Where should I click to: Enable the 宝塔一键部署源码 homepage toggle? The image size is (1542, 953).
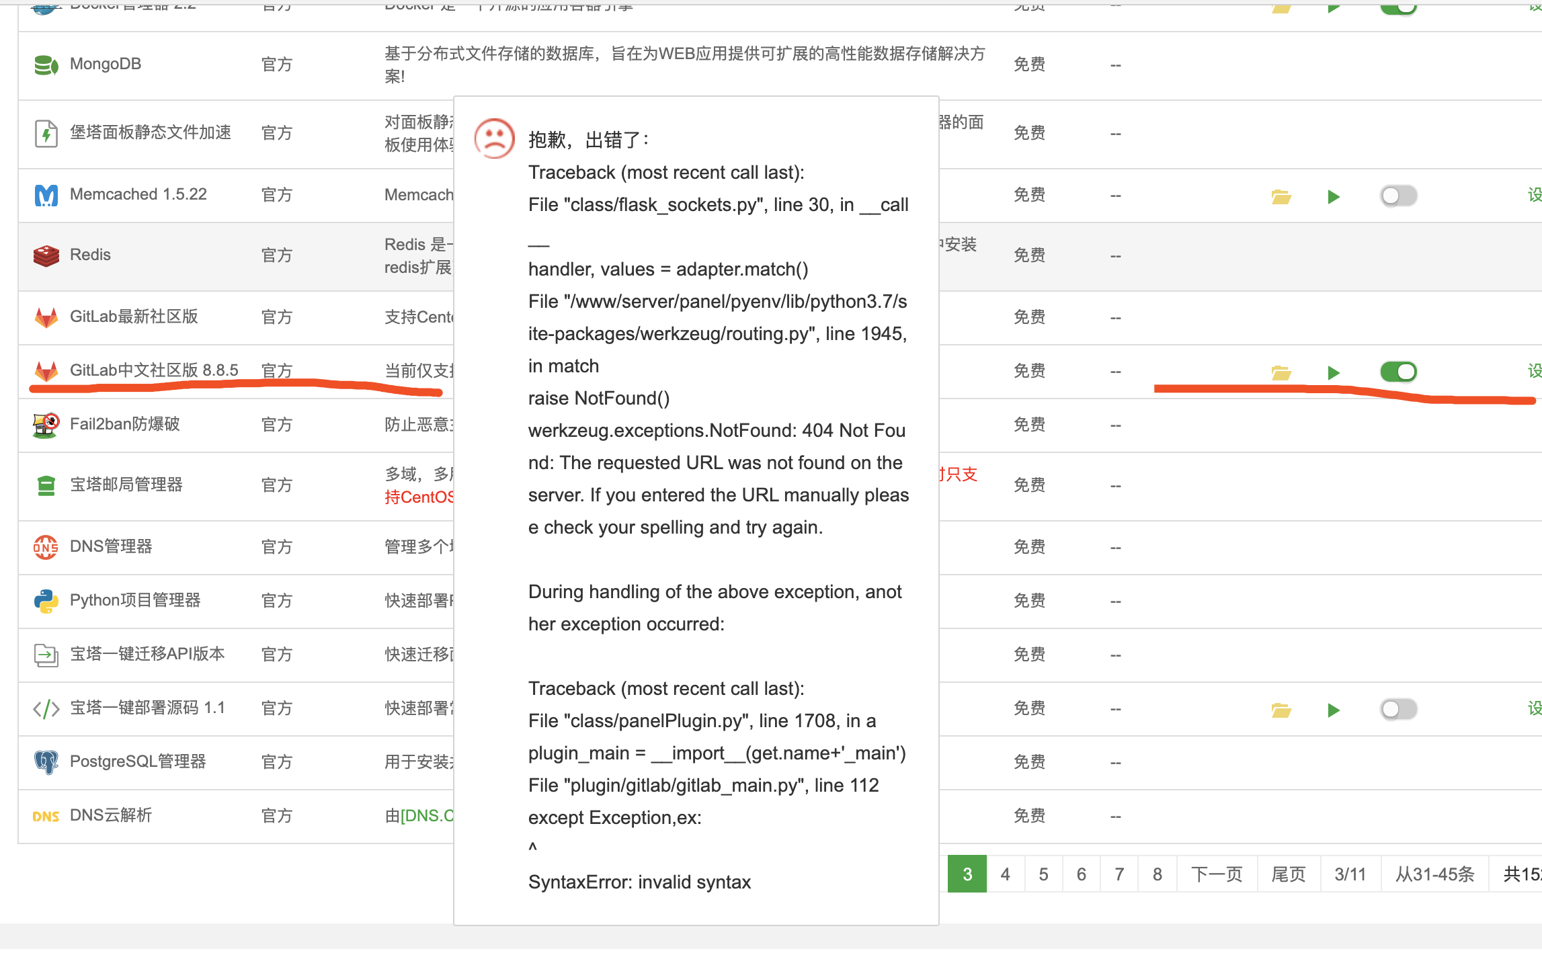coord(1398,708)
